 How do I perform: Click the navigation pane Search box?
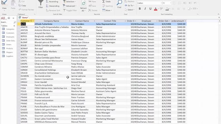[x=7, y=22]
